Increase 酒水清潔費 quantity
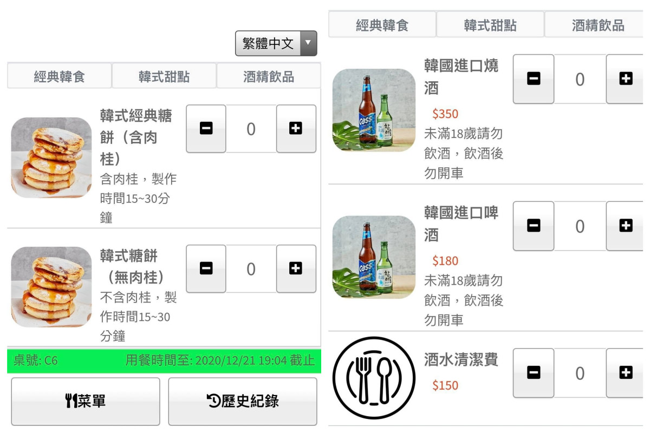The height and width of the screenshot is (433, 650). tap(626, 373)
